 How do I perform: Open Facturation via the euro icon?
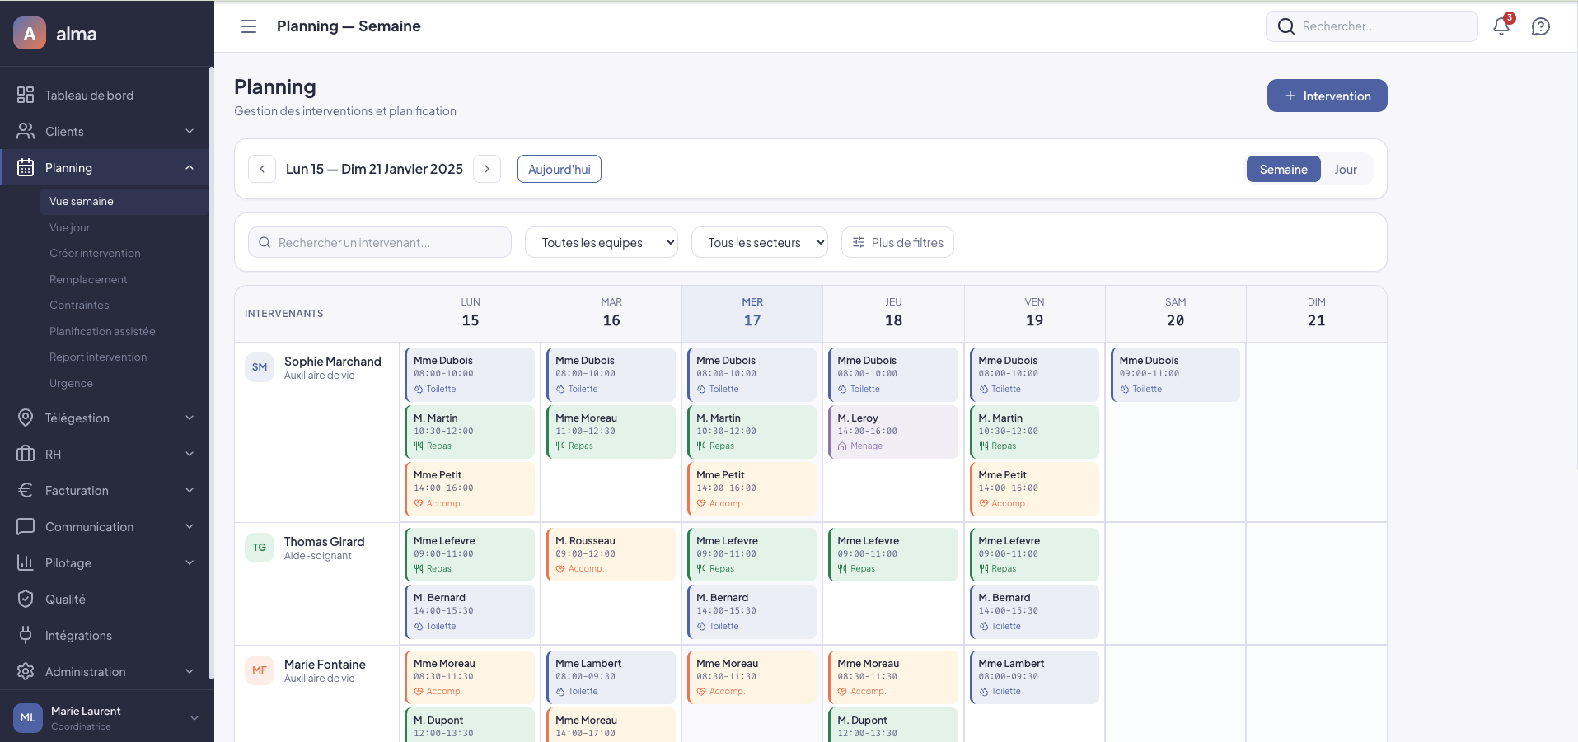26,490
